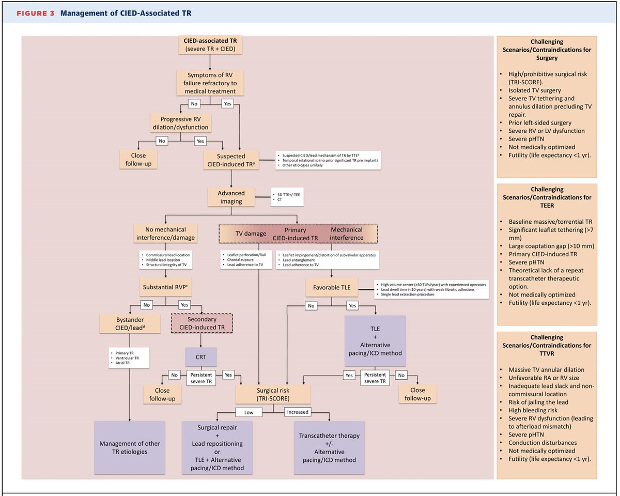Screen dimensions: 620x496
Task: Click the 'Lead entanglement' bullet
Action: (x=299, y=260)
